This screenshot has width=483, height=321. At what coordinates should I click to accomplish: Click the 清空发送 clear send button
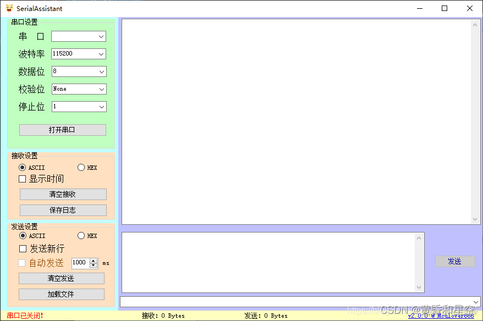62,278
